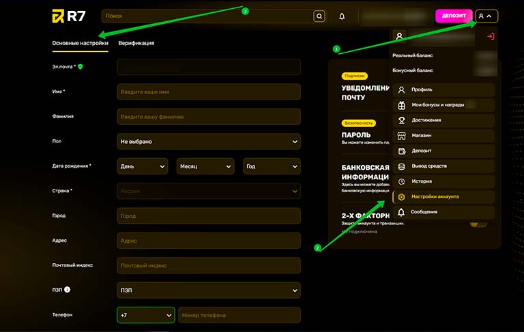This screenshot has height=332, width=524.
Task: Click the Имя name input field
Action: [209, 91]
